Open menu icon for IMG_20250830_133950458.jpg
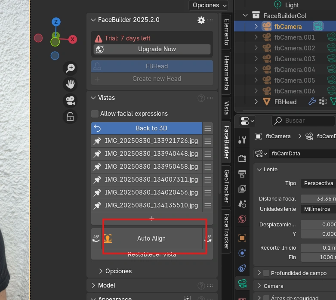 [208, 167]
